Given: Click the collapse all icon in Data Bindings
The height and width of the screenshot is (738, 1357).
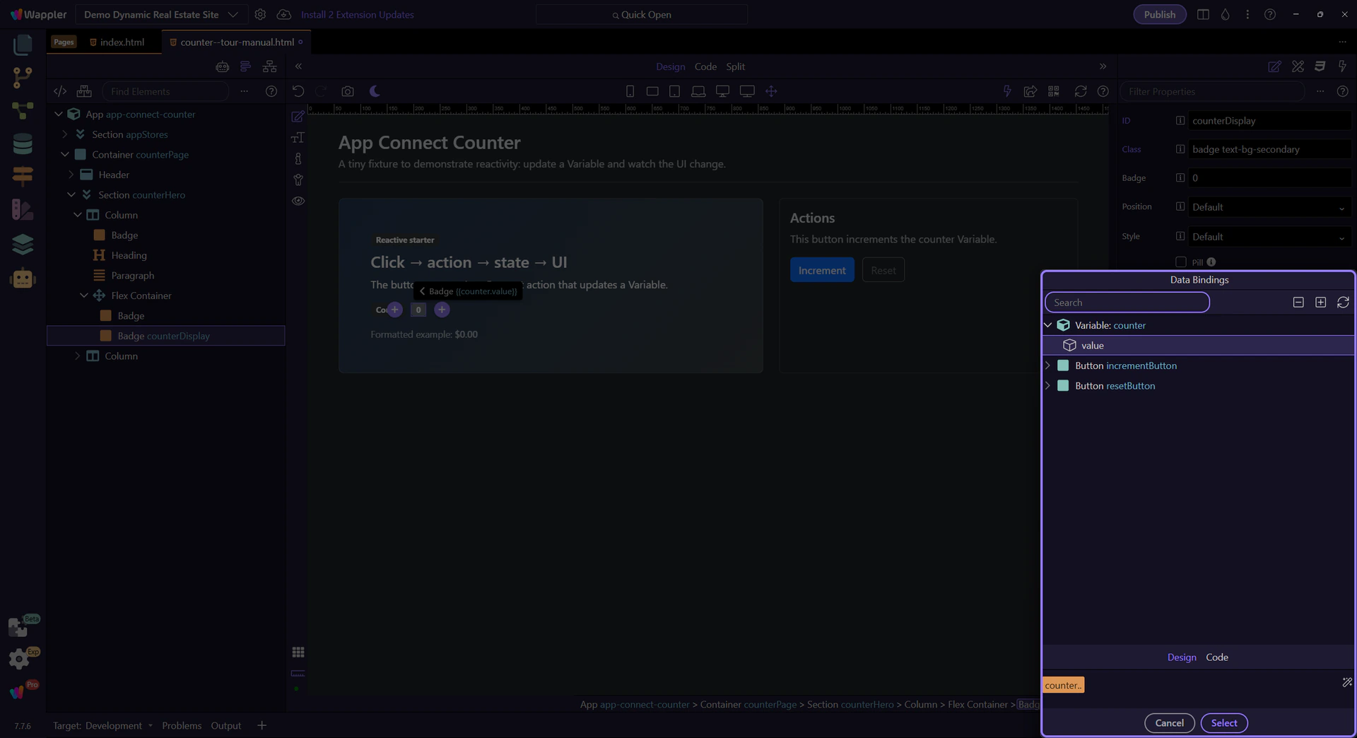Looking at the screenshot, I should coord(1298,303).
